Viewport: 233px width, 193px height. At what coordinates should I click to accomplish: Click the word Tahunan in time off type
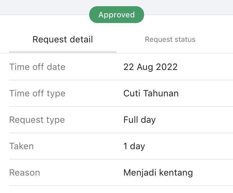tap(161, 93)
